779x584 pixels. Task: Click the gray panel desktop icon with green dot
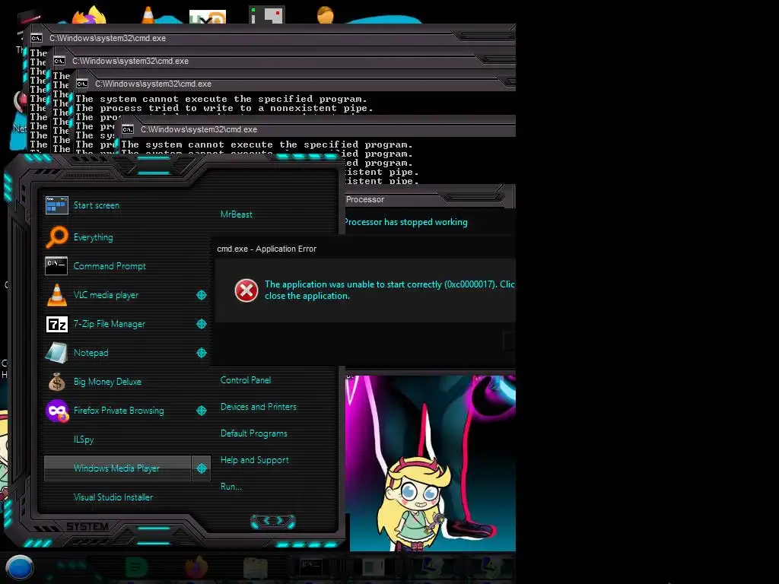pyautogui.click(x=266, y=15)
